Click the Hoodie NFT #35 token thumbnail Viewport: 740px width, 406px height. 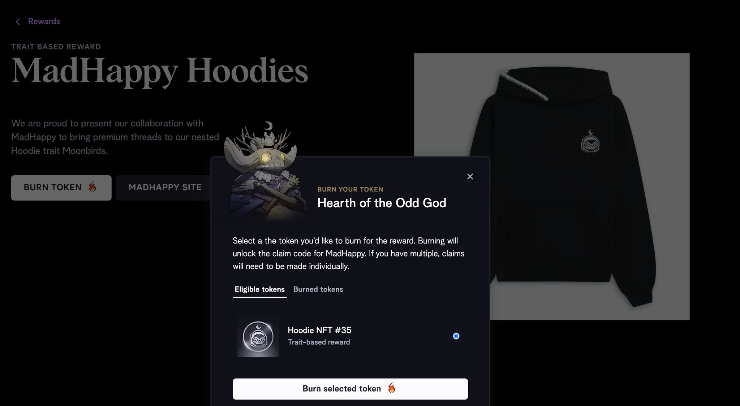point(258,336)
